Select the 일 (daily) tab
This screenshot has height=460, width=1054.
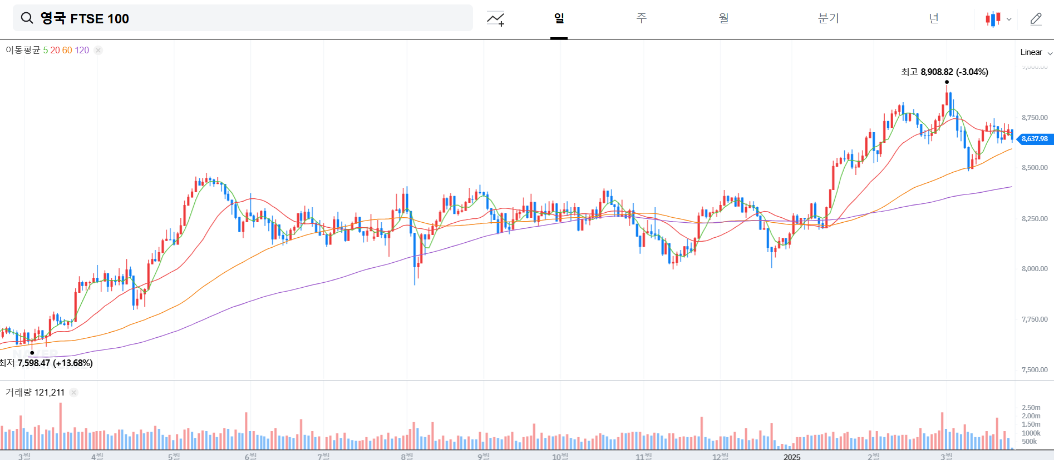click(x=559, y=18)
